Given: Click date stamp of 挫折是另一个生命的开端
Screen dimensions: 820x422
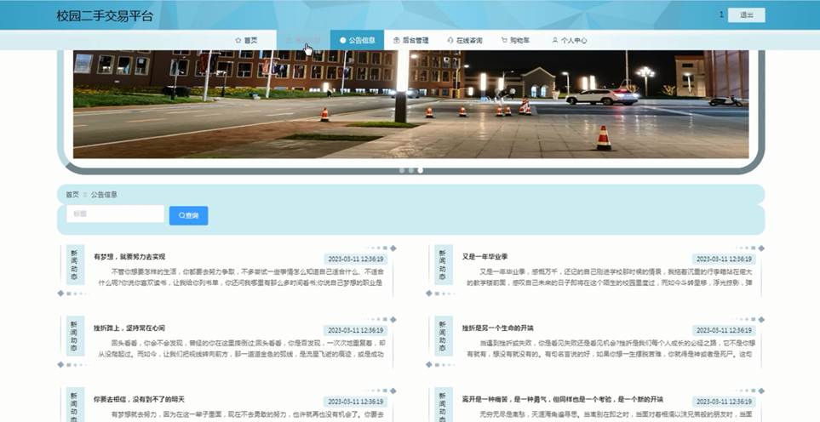Looking at the screenshot, I should (x=724, y=330).
